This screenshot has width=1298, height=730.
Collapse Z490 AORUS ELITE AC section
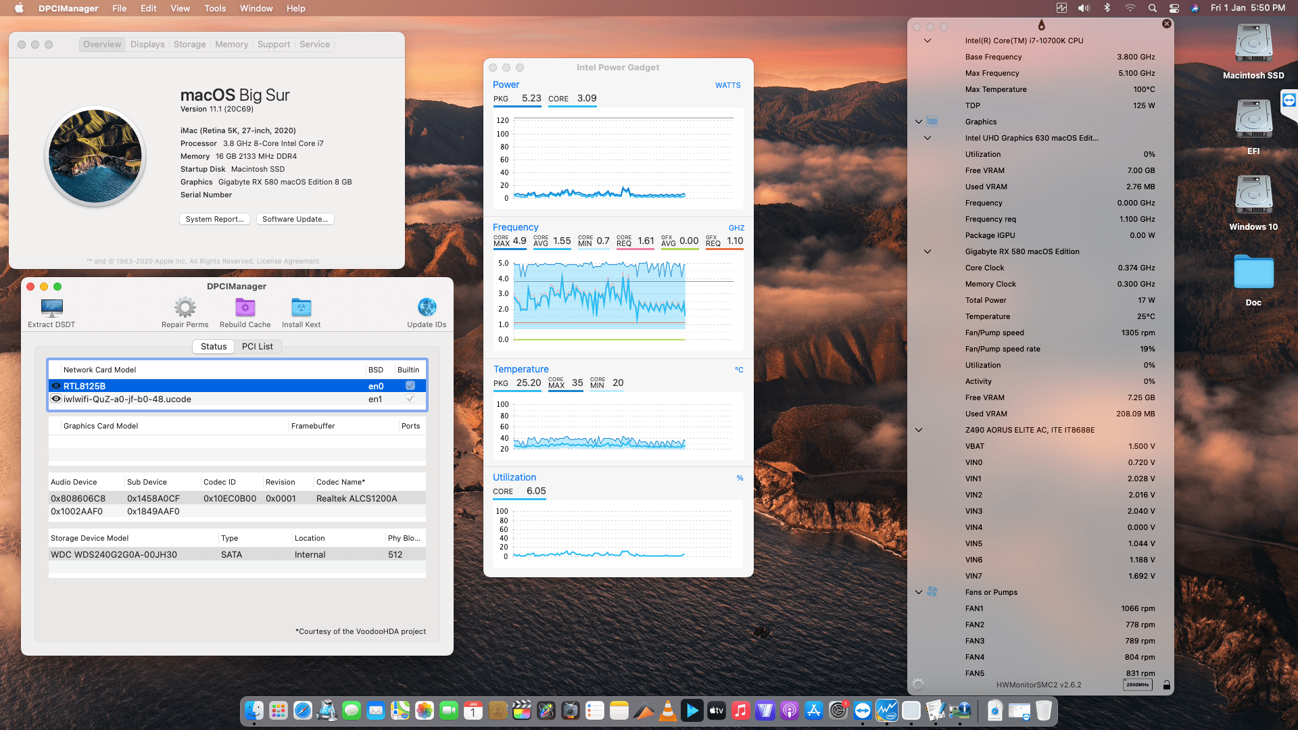point(919,430)
